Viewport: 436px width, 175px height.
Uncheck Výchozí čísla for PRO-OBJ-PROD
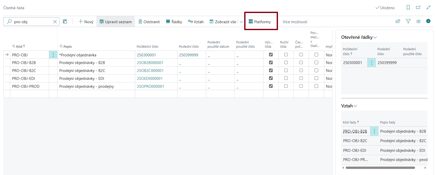[271, 86]
